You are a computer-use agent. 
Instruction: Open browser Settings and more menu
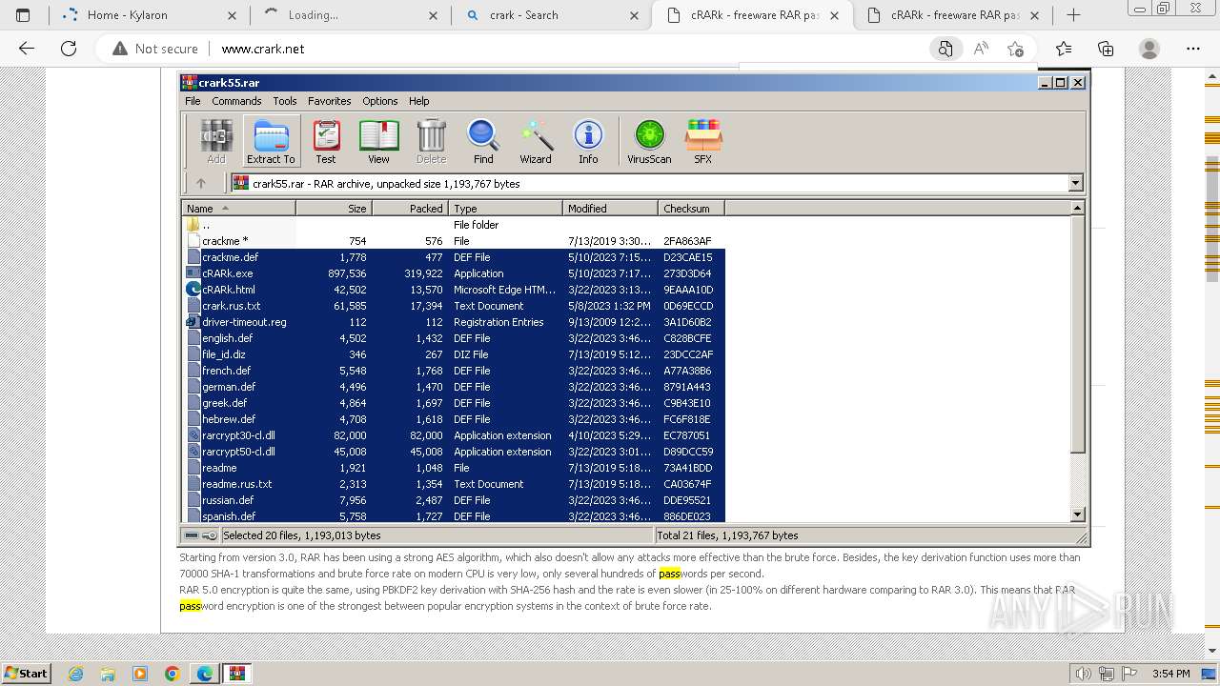(1193, 49)
